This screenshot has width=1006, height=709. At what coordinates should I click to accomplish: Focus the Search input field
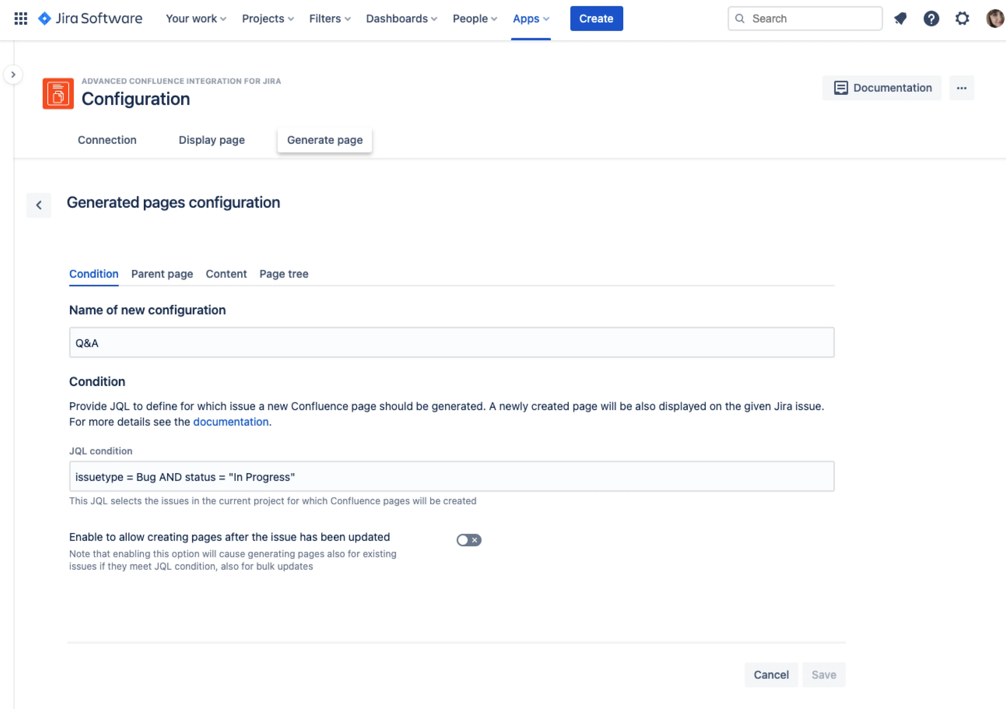(805, 18)
